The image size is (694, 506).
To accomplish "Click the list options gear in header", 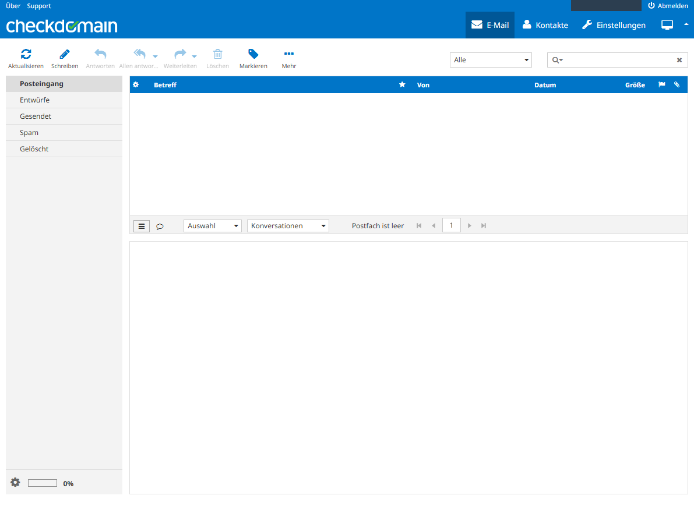I will [x=136, y=85].
